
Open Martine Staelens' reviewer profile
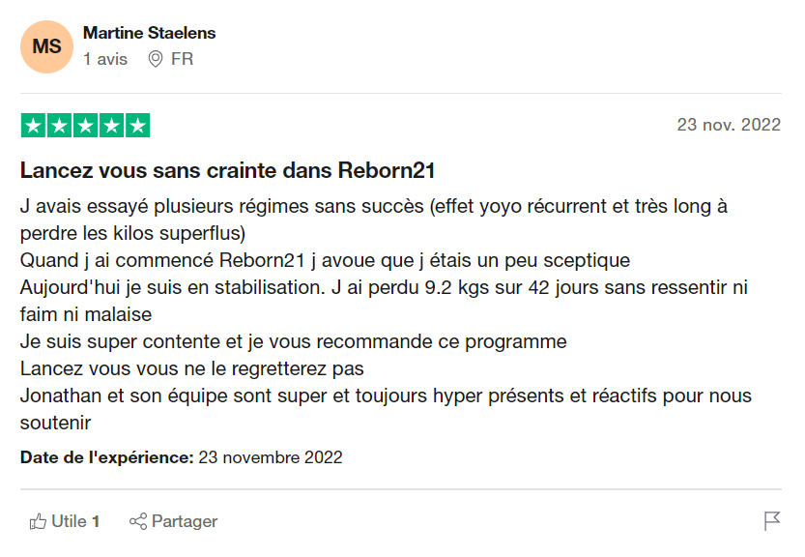point(149,33)
